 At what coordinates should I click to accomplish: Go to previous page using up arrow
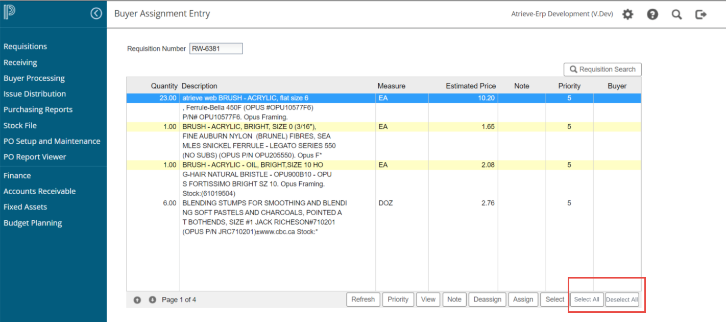click(x=137, y=300)
